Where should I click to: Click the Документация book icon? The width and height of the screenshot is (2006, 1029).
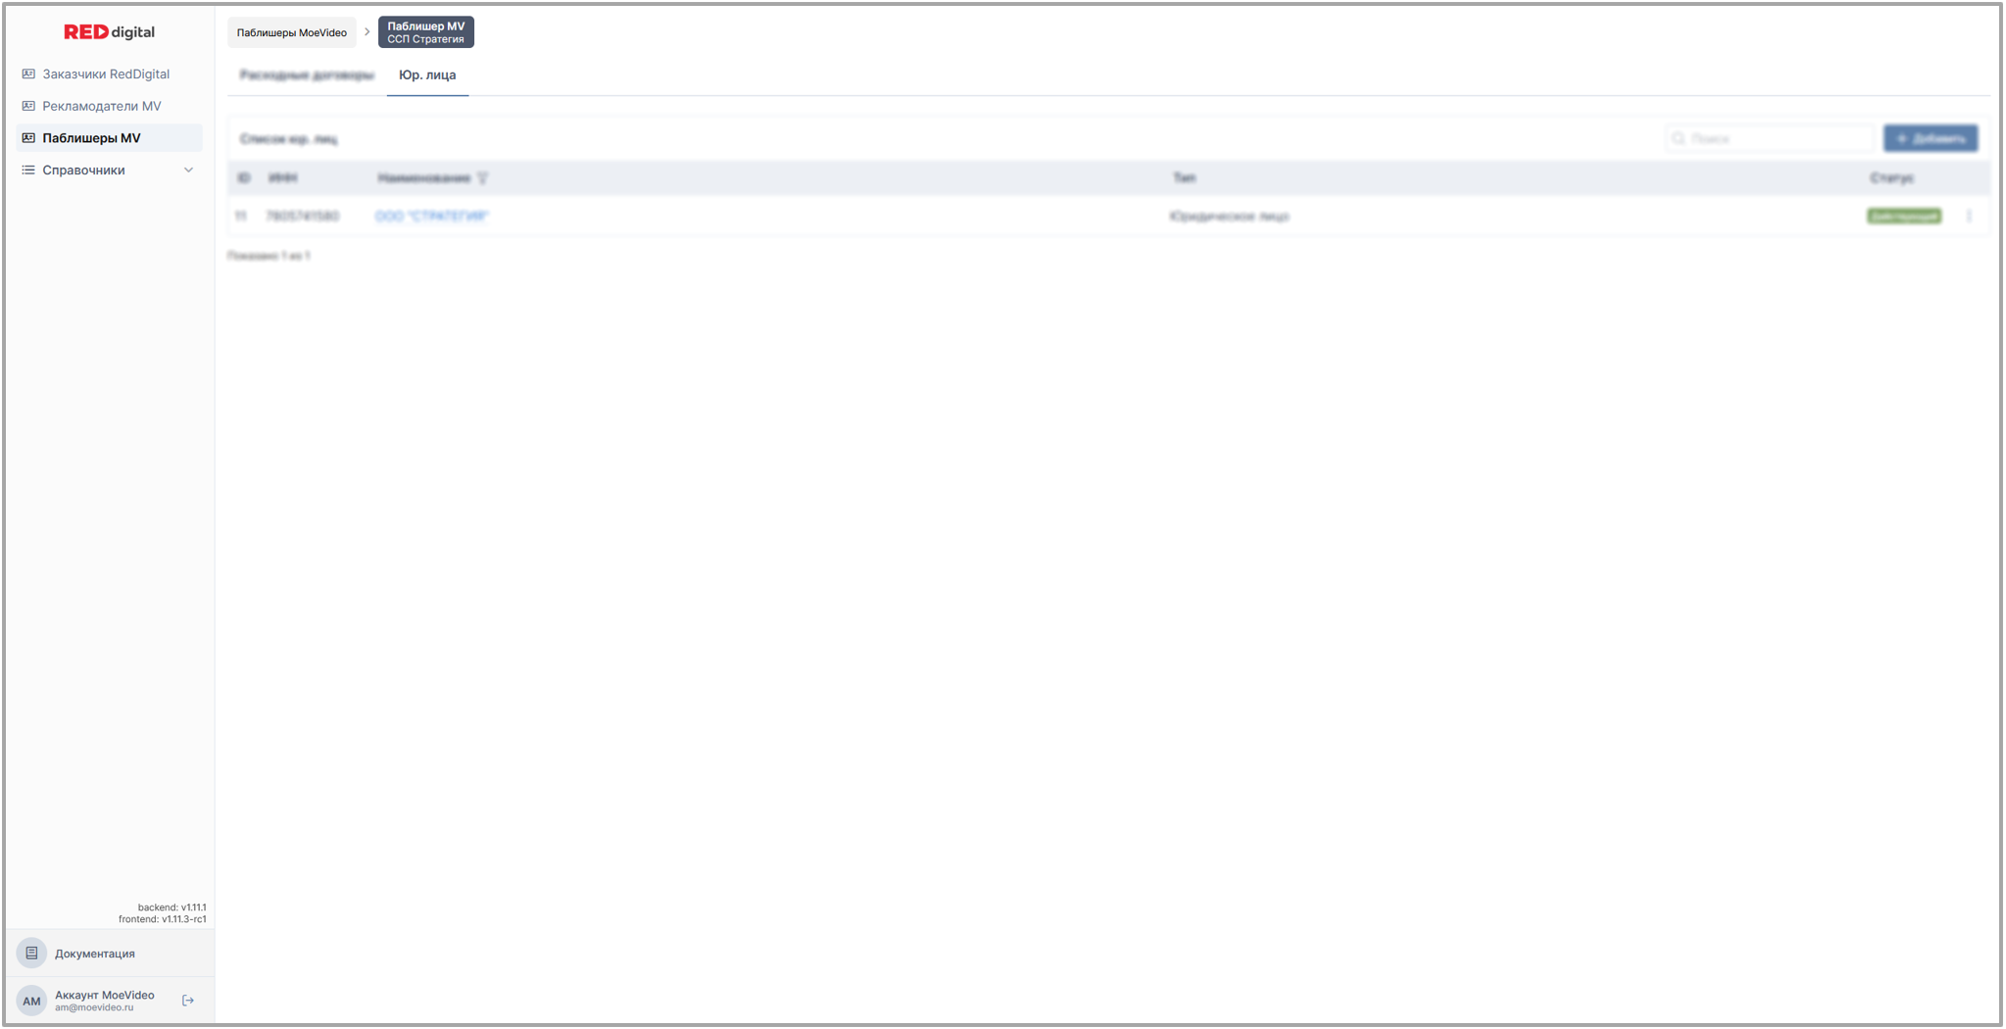click(x=31, y=953)
